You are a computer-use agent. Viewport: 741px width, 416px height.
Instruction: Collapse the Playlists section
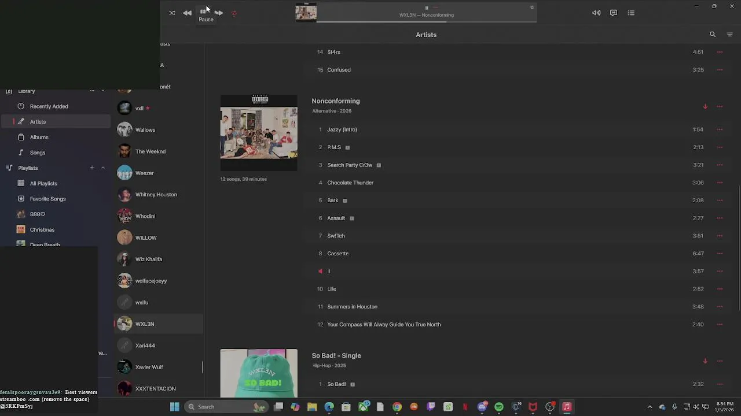(x=103, y=168)
